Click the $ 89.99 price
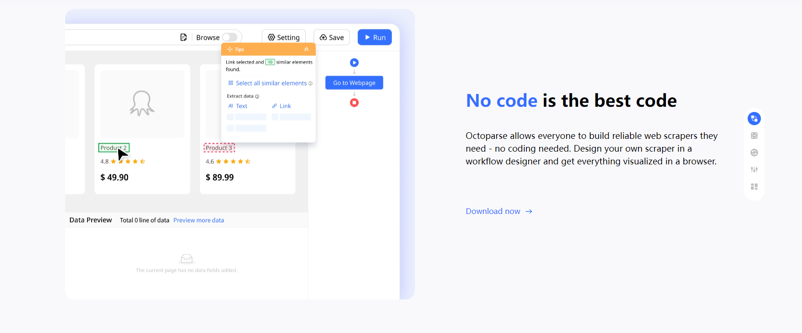 pyautogui.click(x=220, y=177)
